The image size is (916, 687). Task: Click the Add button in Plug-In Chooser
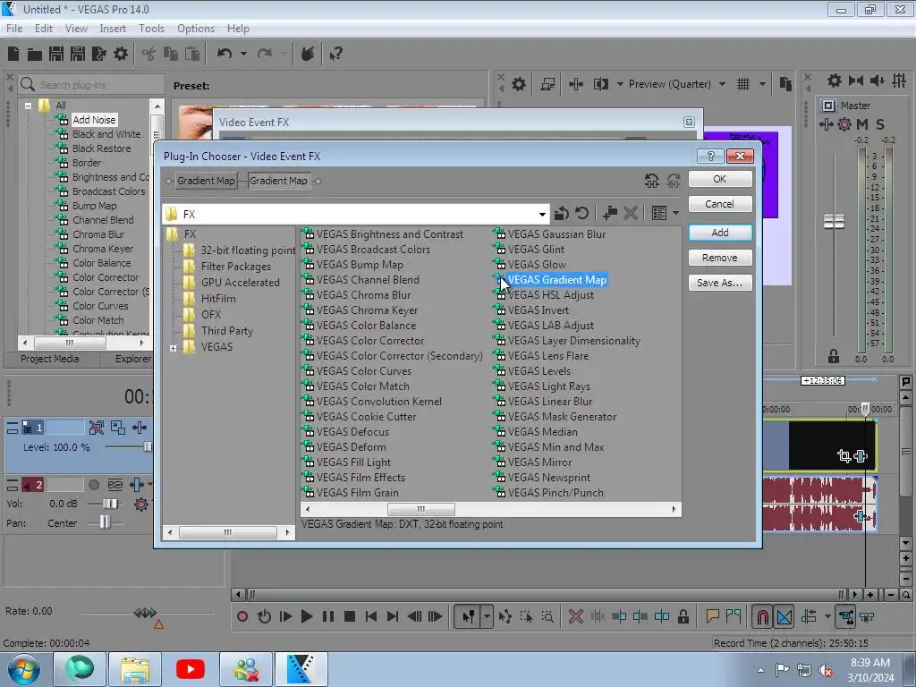point(720,233)
